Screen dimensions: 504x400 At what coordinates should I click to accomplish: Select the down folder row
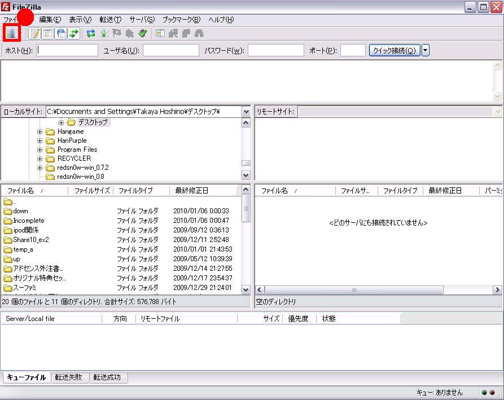pos(121,211)
